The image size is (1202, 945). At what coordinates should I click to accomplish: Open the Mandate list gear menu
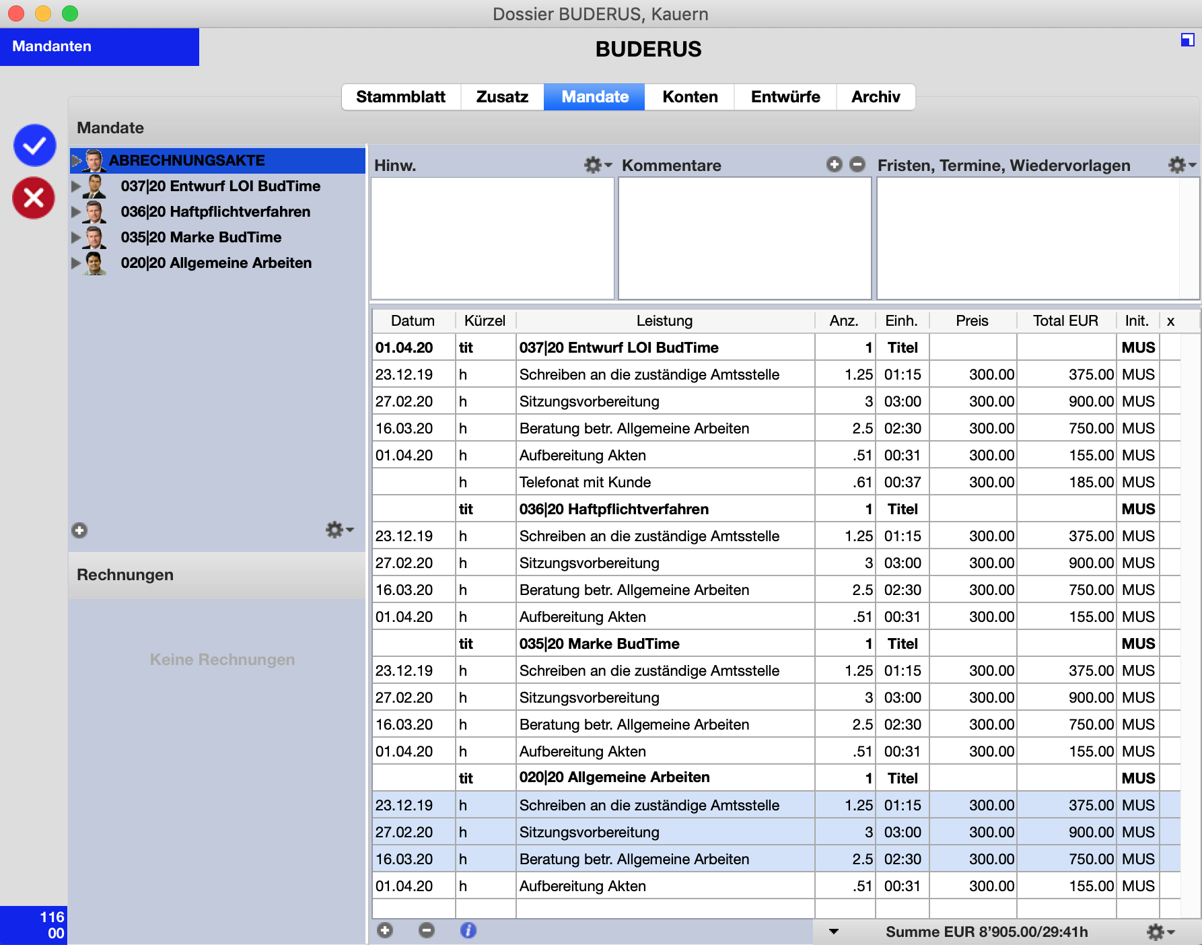pos(339,530)
